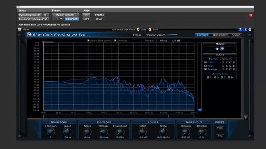This screenshot has width=266, height=149.
Task: Open the factory default preset dropdown
Action: pyautogui.click(x=66, y=15)
